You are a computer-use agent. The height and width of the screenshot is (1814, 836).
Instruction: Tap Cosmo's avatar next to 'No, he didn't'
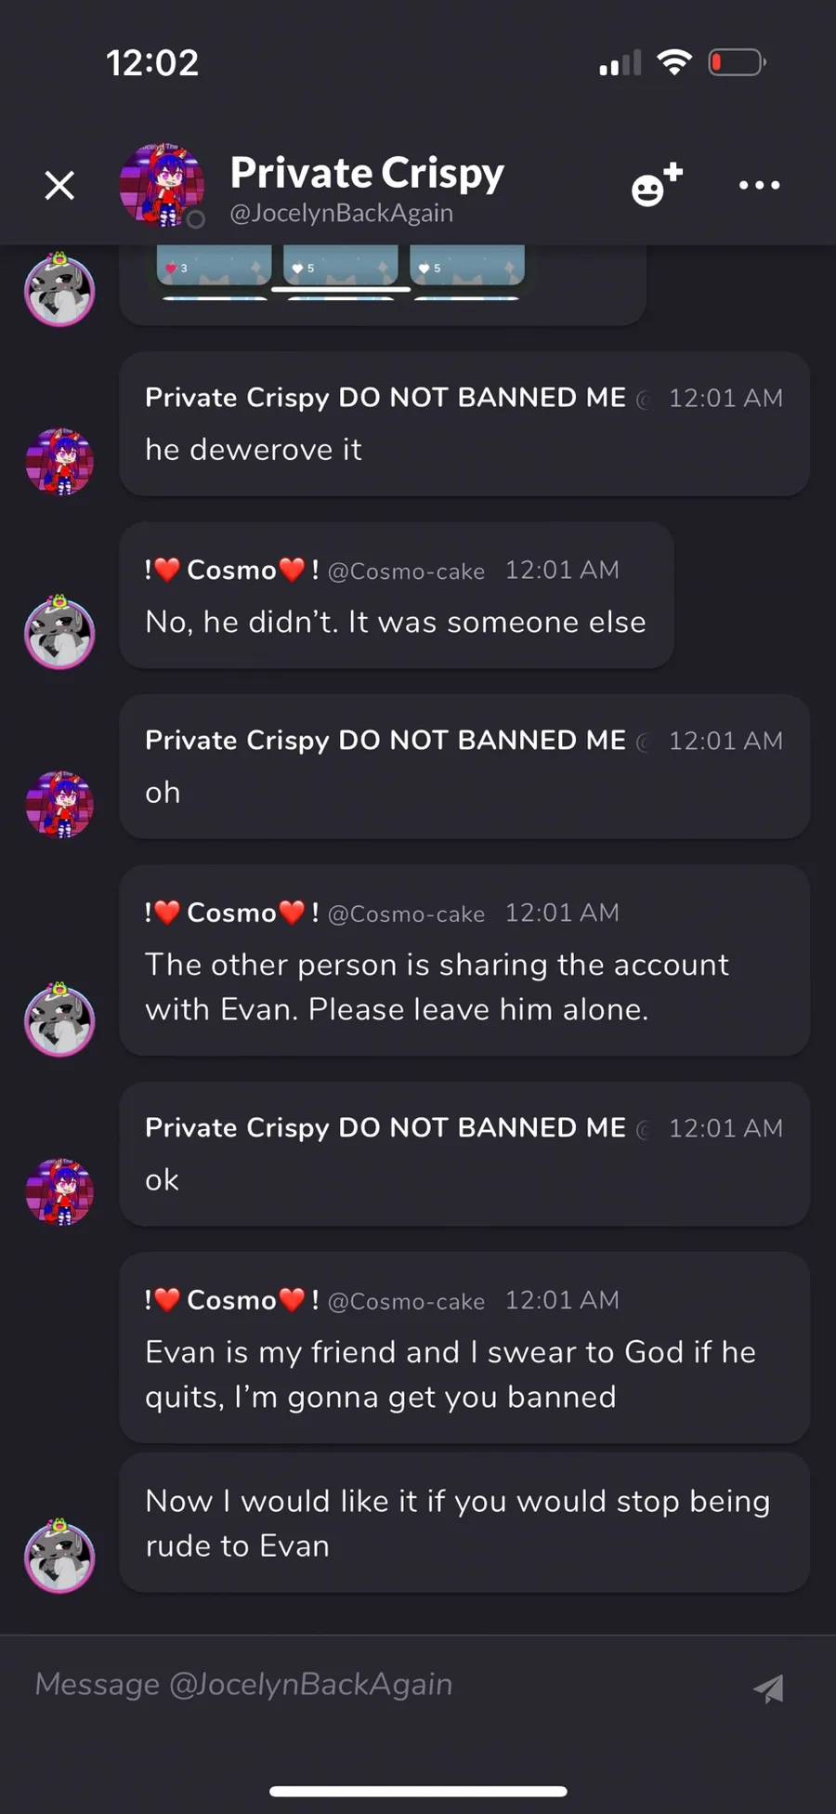point(59,632)
